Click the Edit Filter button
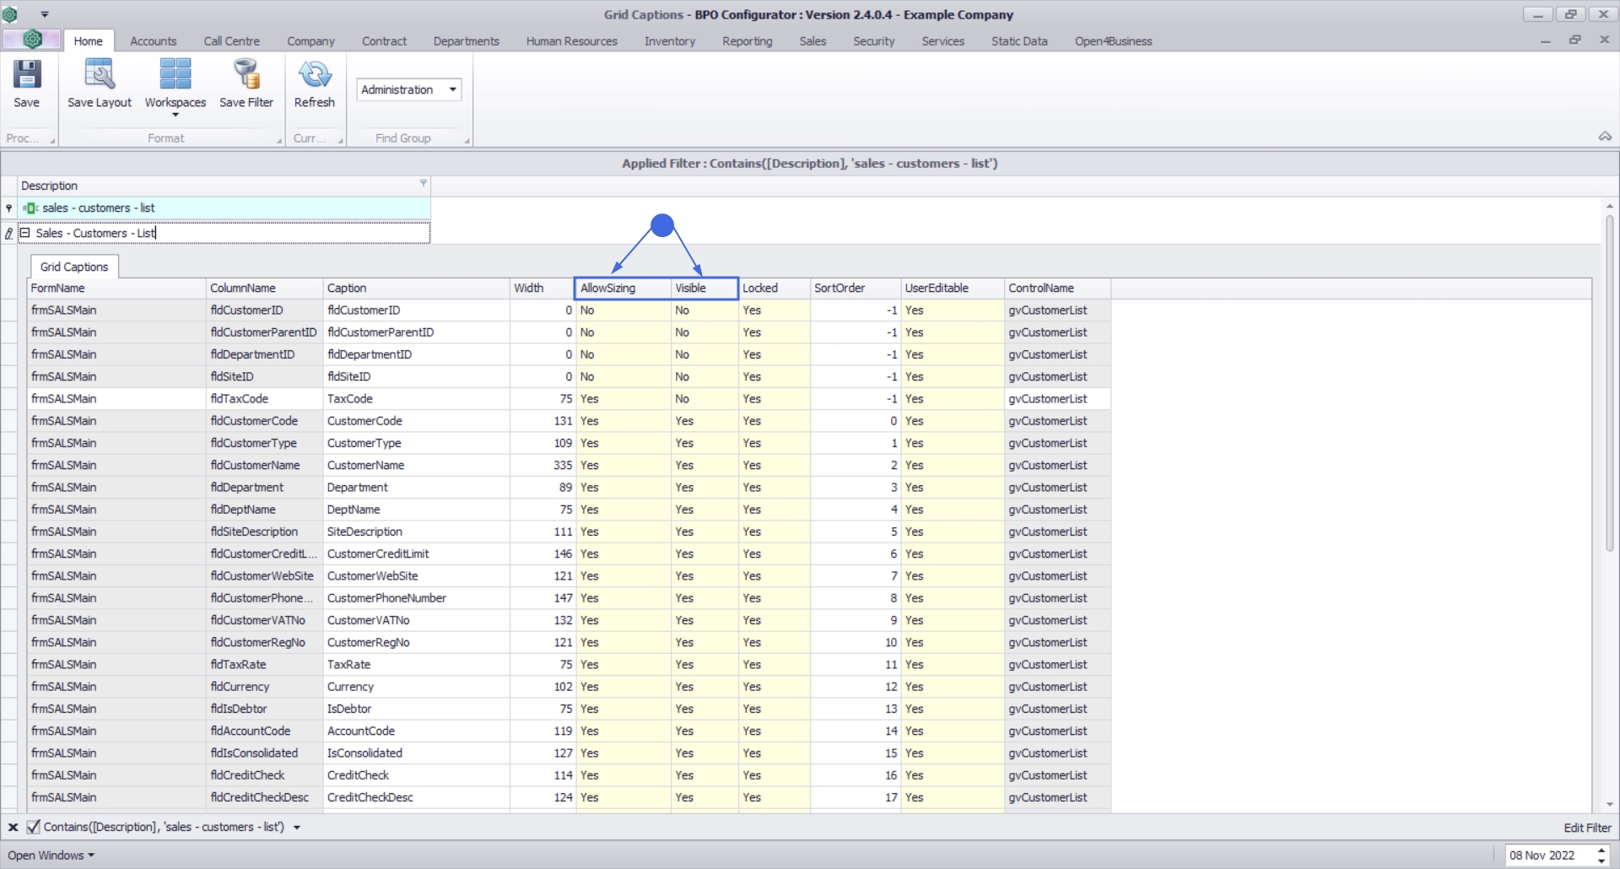 (x=1586, y=828)
